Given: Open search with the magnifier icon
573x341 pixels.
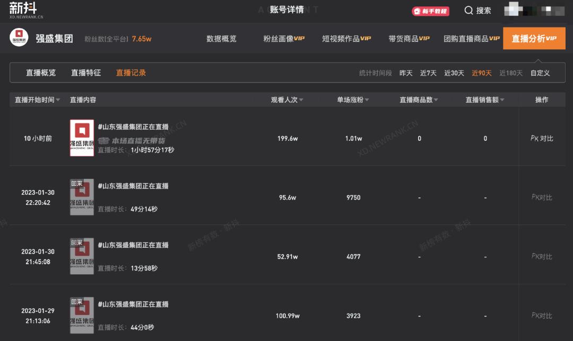Looking at the screenshot, I should pyautogui.click(x=469, y=11).
